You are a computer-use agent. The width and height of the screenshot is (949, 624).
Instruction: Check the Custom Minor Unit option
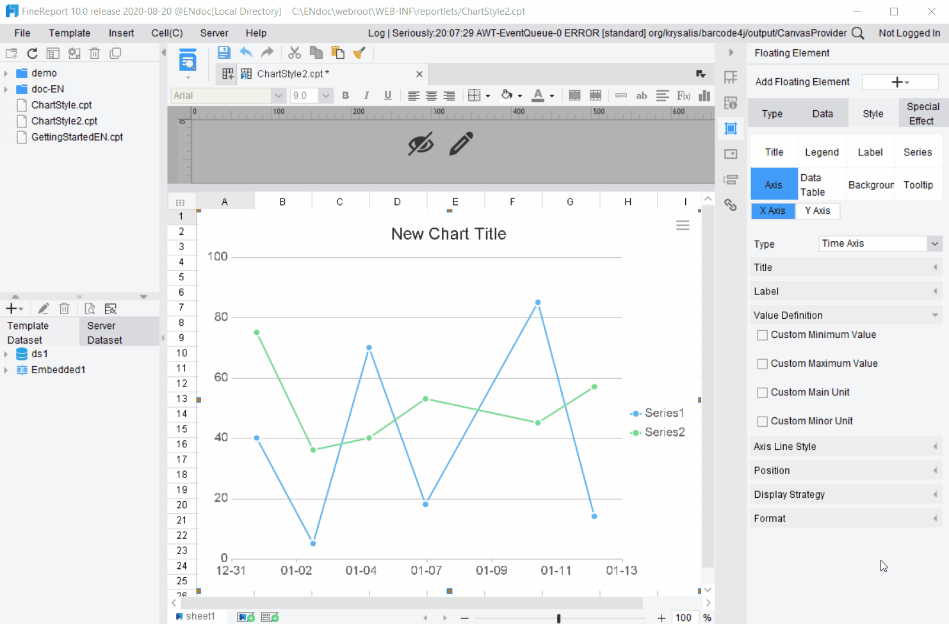click(x=762, y=421)
